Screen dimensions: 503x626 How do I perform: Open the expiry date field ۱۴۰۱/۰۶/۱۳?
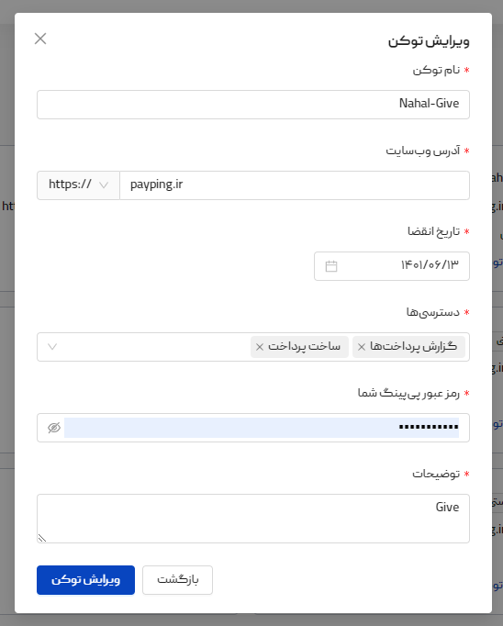pos(392,266)
